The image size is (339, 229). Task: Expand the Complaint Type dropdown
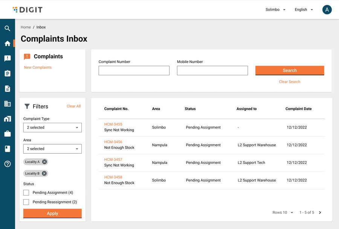click(52, 128)
